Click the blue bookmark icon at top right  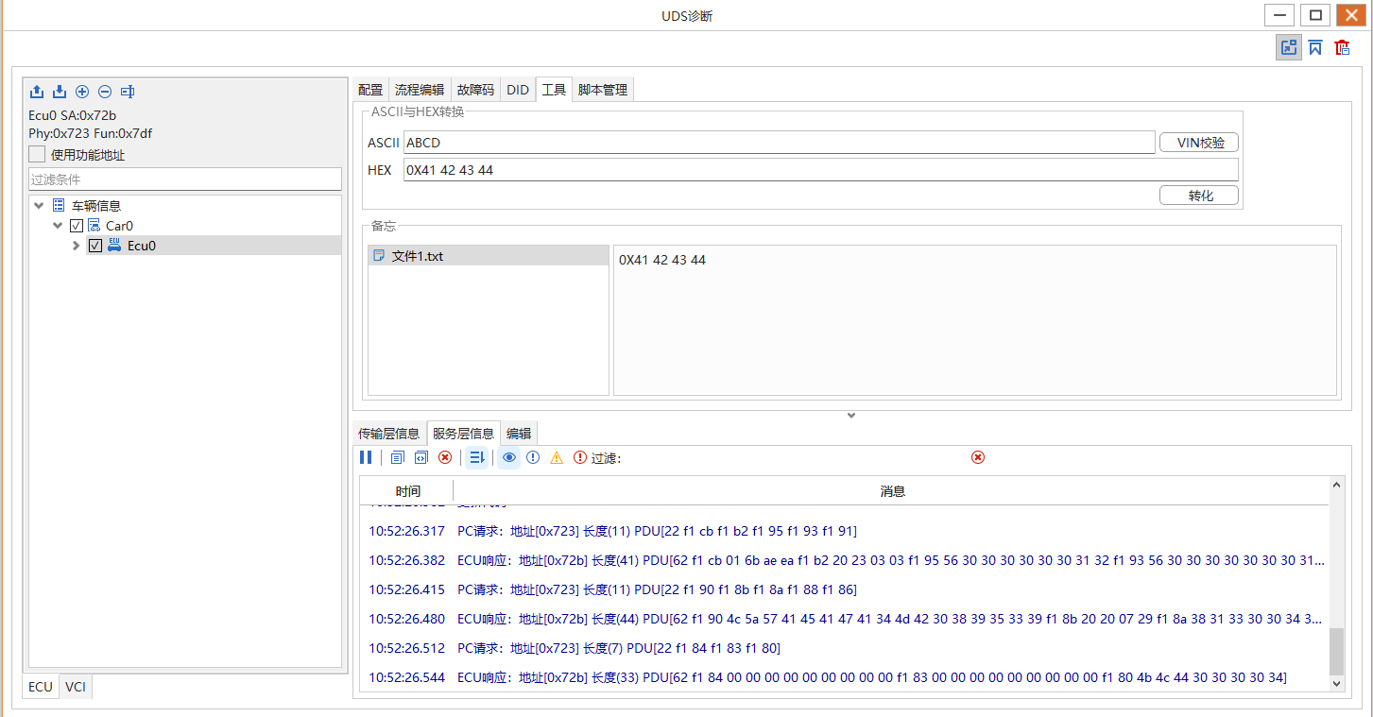click(1315, 47)
